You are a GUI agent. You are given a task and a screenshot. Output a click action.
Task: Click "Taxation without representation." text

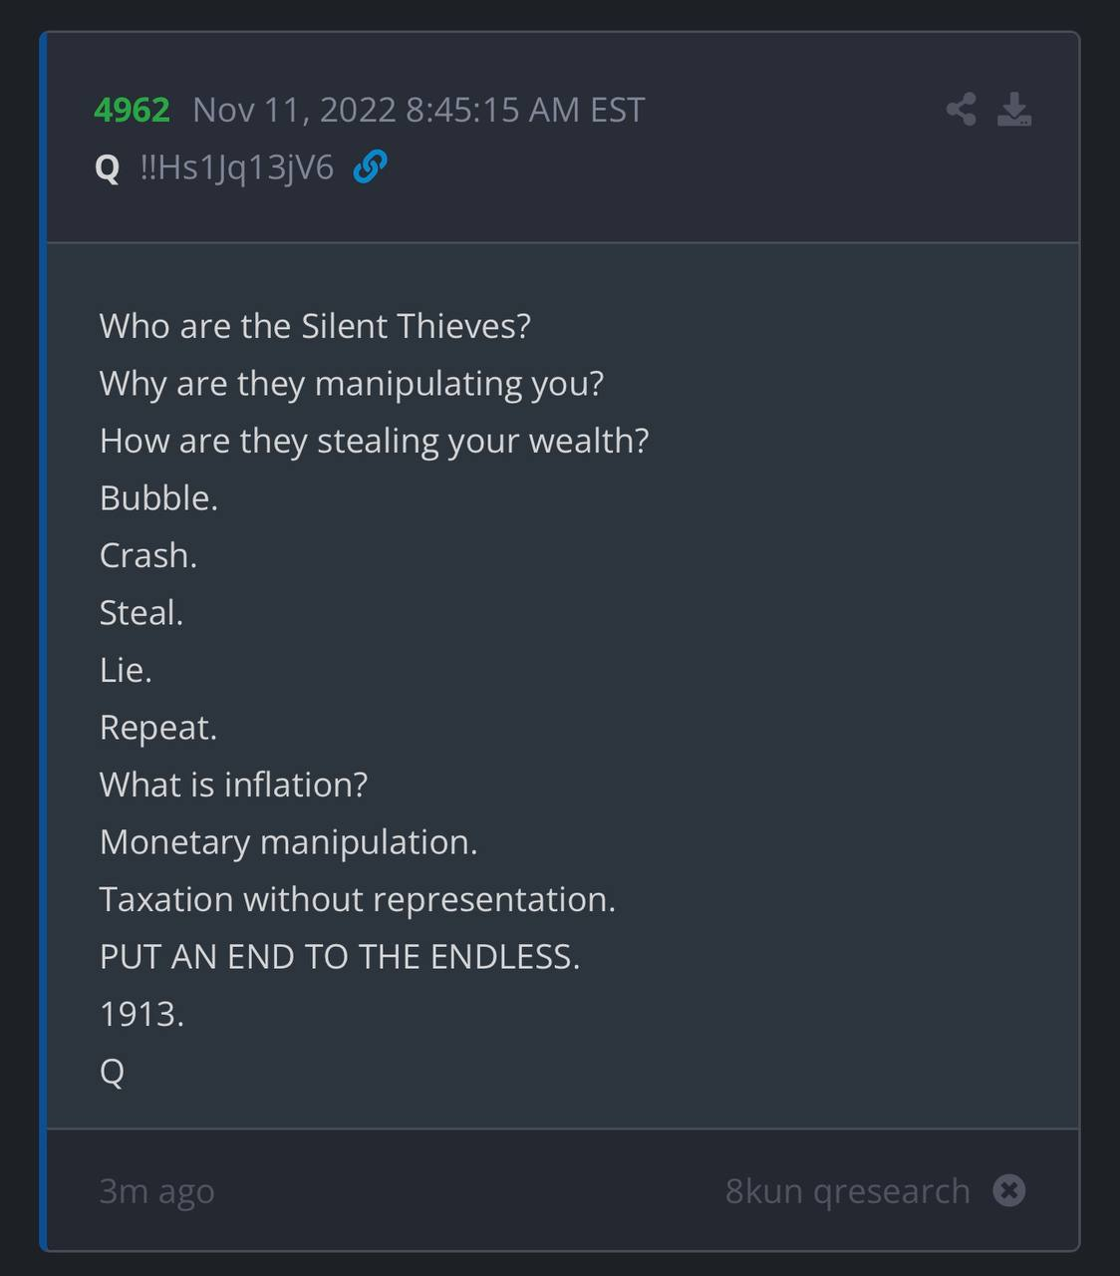point(357,899)
